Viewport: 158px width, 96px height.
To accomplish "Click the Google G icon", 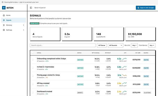I will point(138,8).
